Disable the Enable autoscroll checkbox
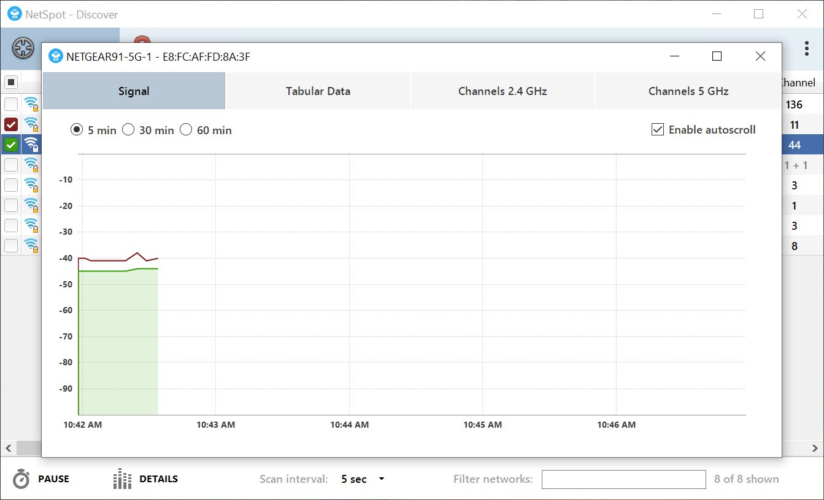Screen dimensions: 824x500 (658, 130)
